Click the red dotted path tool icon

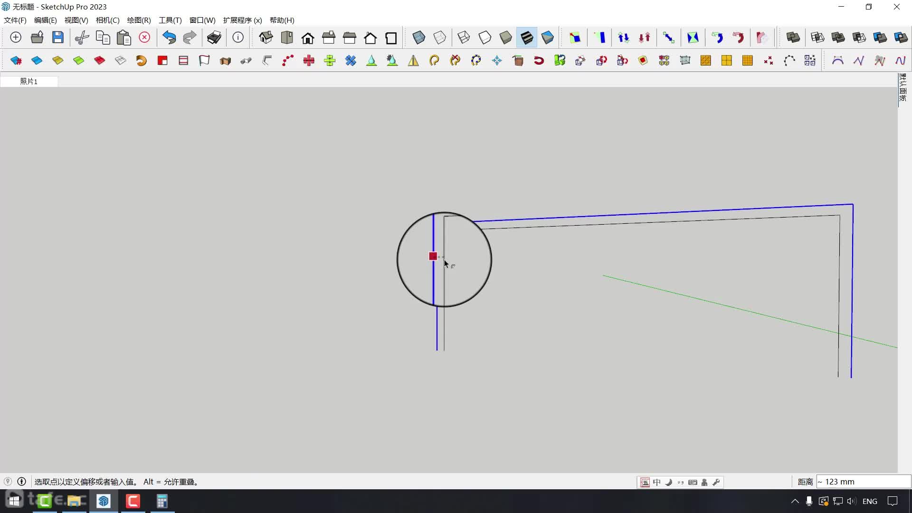point(288,60)
